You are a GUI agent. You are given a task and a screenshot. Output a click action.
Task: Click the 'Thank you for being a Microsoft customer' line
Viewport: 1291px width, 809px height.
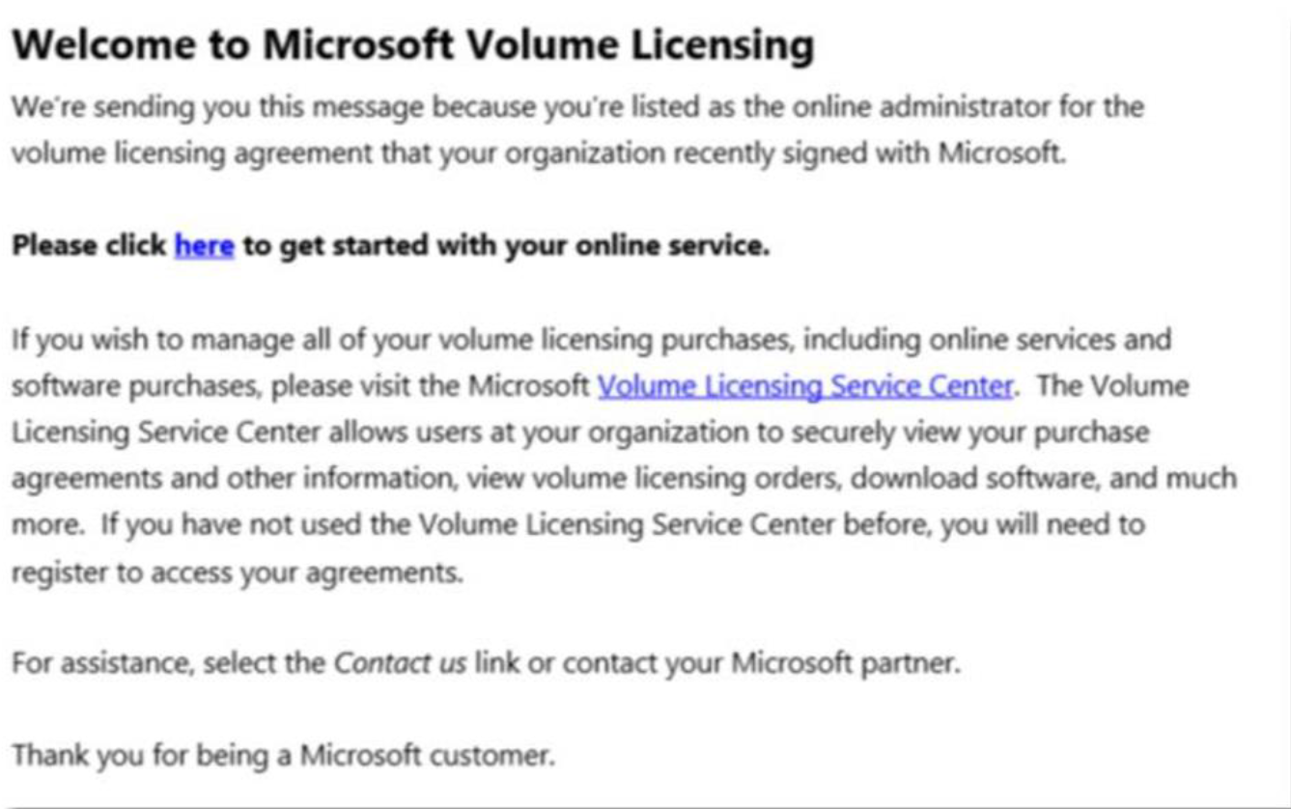[284, 755]
